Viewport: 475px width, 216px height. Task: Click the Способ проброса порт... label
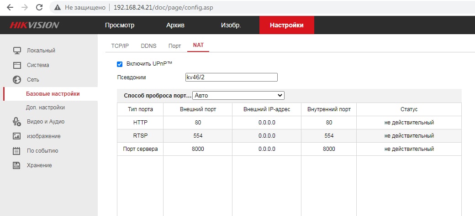click(x=158, y=96)
